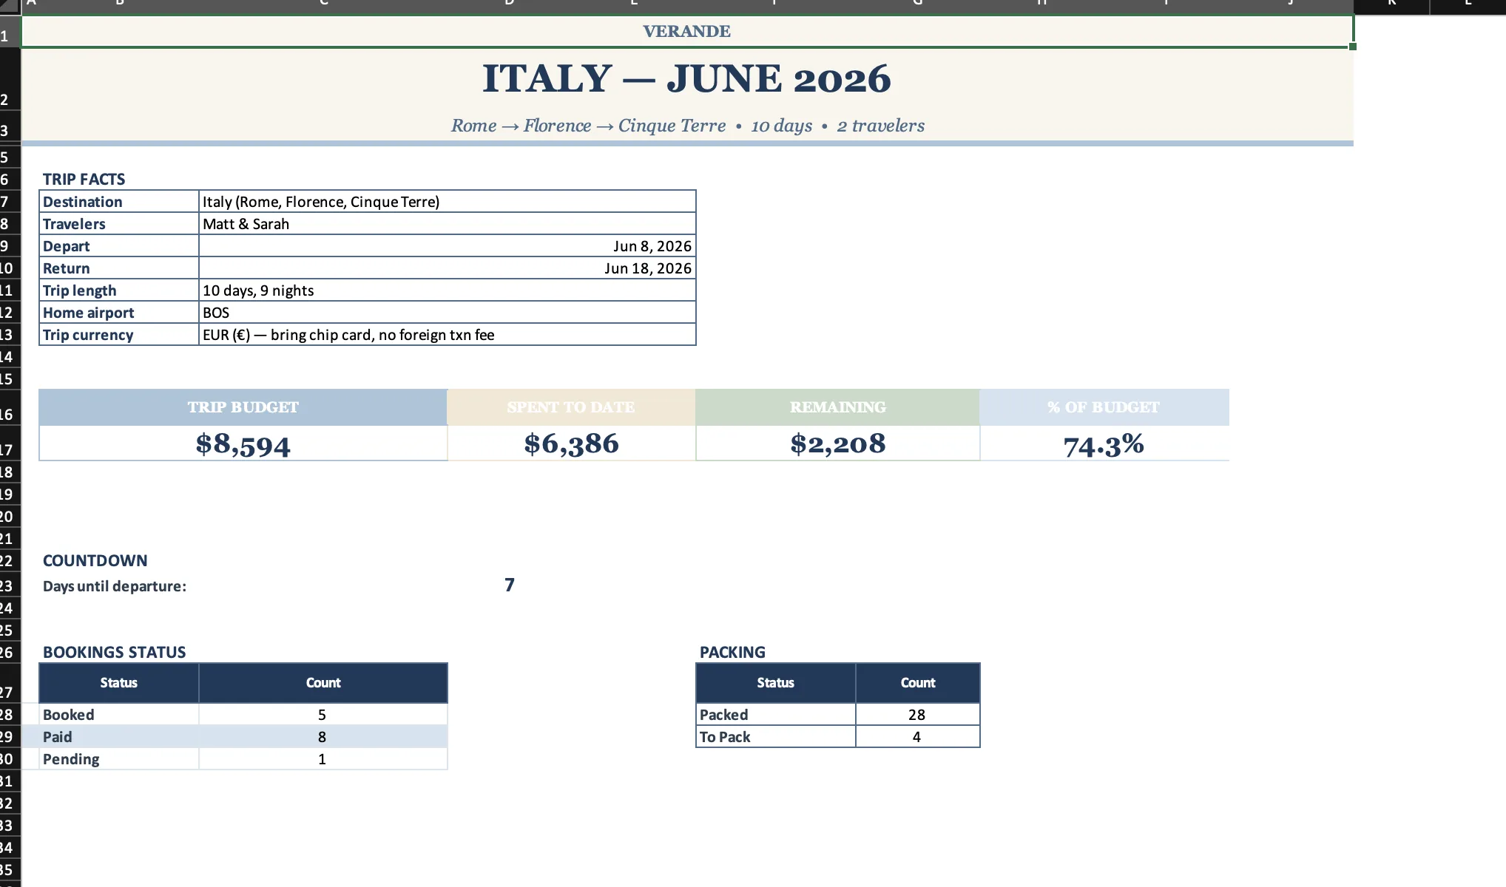Click the 10 days, 9 nights cell
The height and width of the screenshot is (887, 1506).
click(448, 290)
